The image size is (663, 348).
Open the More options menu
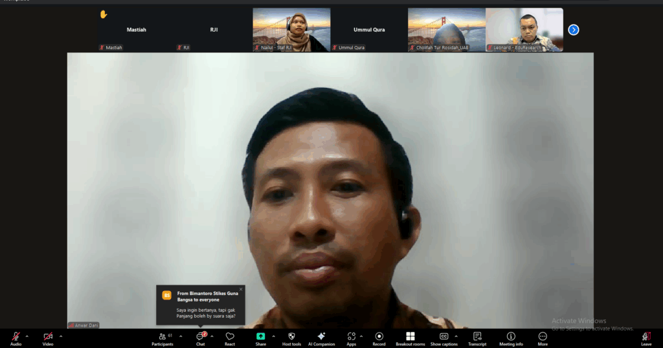[x=543, y=339]
